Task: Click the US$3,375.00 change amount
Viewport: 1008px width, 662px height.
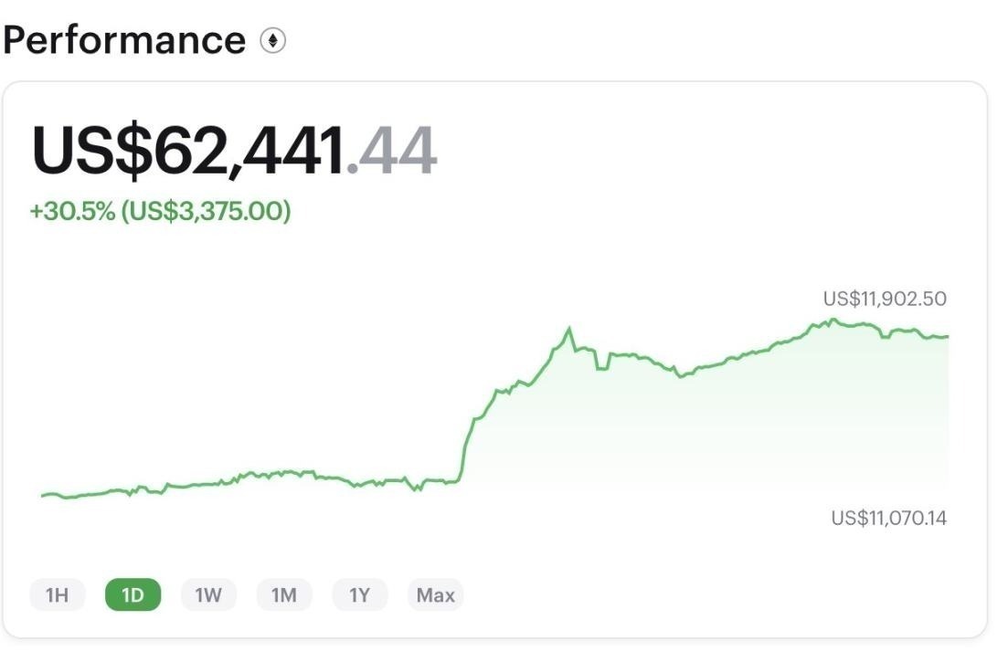Action: point(206,211)
